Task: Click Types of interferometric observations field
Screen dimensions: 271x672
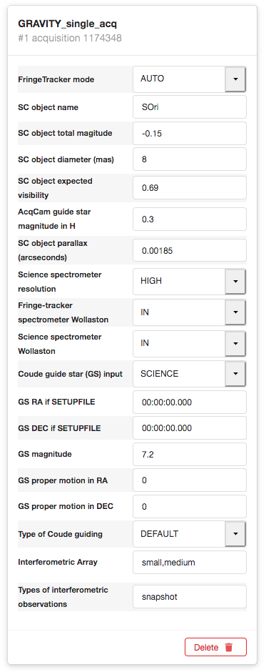Action: click(x=190, y=596)
